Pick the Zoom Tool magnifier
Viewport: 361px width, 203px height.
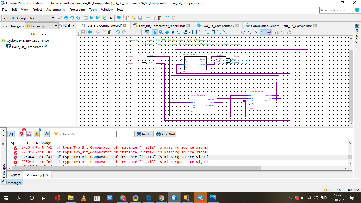(x=161, y=32)
